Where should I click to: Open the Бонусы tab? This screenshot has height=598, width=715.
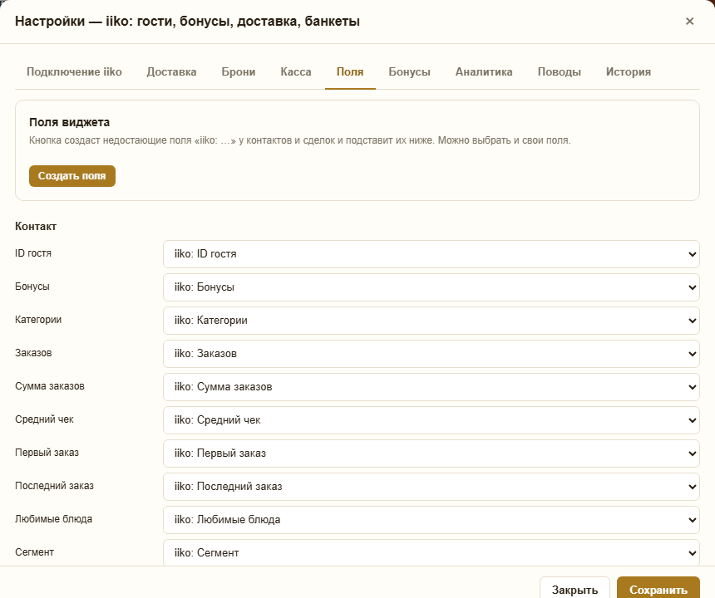point(410,72)
